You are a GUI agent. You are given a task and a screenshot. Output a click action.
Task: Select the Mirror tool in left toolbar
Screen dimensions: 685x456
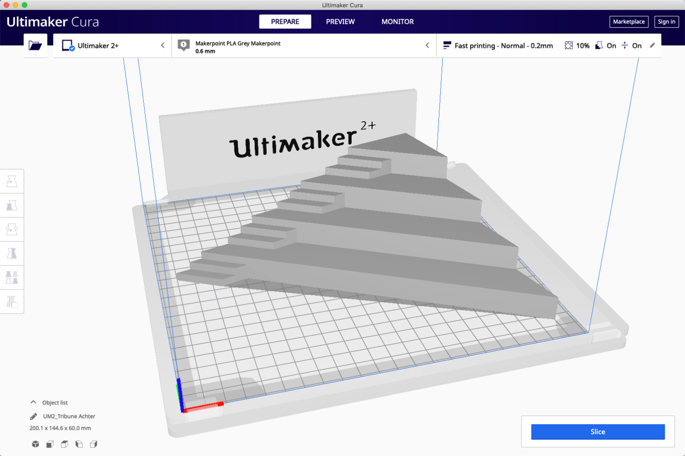coord(12,254)
